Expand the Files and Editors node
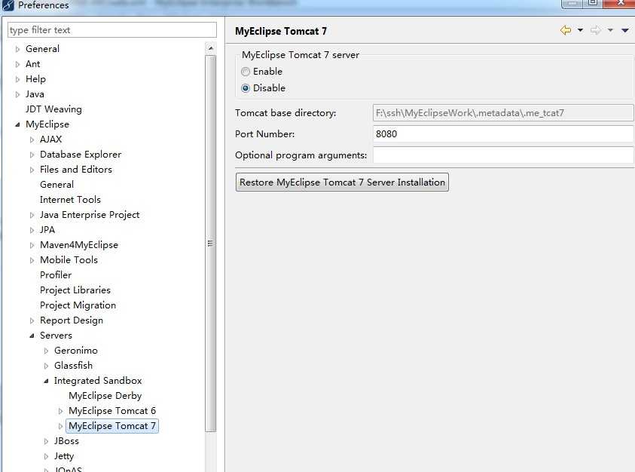The width and height of the screenshot is (635, 472). pos(32,170)
